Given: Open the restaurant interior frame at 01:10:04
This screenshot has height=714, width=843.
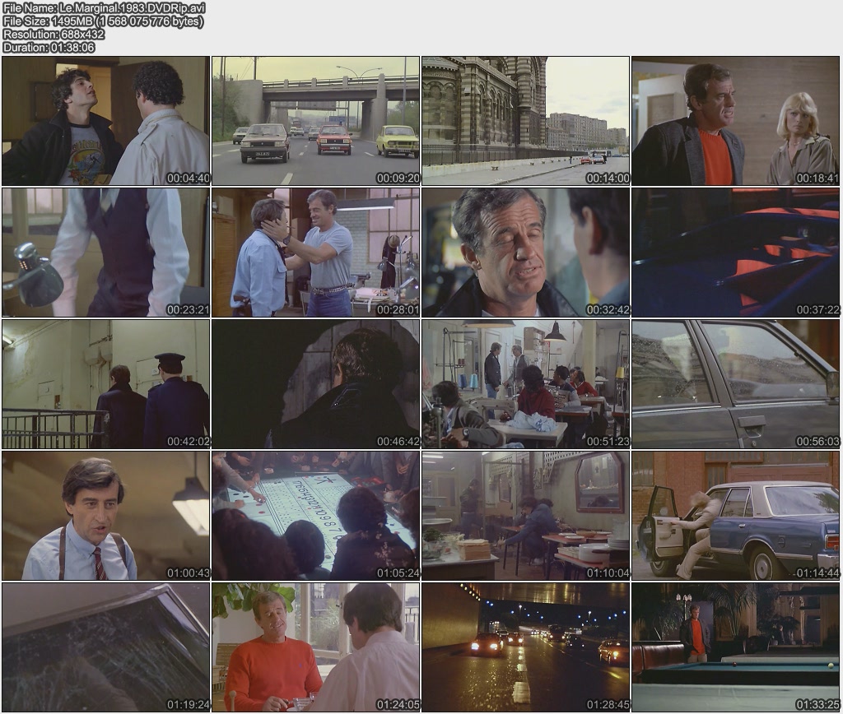Looking at the screenshot, I should (526, 516).
